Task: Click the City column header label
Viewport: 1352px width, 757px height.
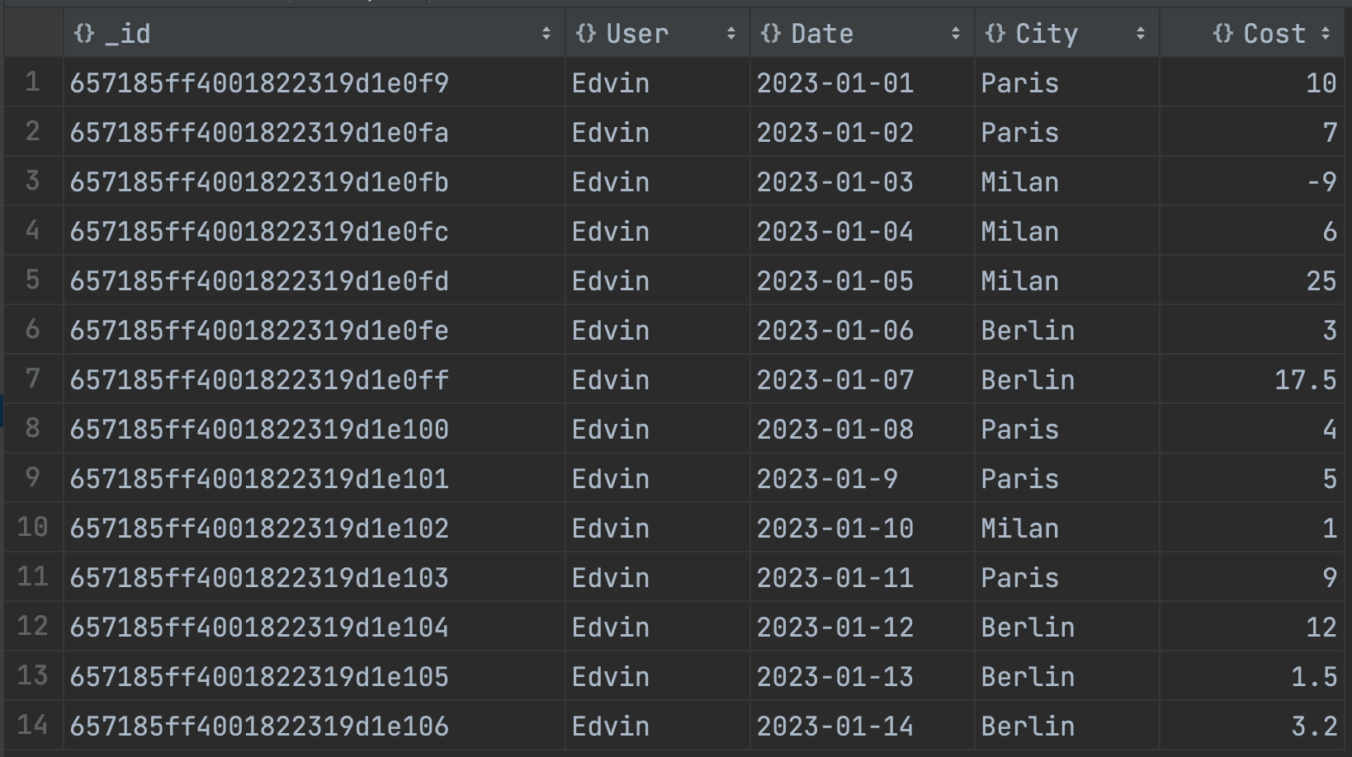Action: [1047, 34]
